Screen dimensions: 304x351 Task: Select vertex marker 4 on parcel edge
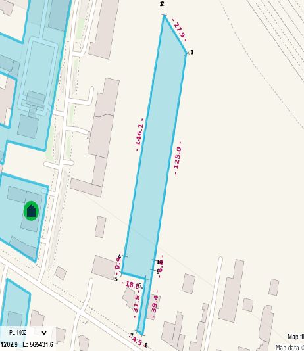(120, 256)
